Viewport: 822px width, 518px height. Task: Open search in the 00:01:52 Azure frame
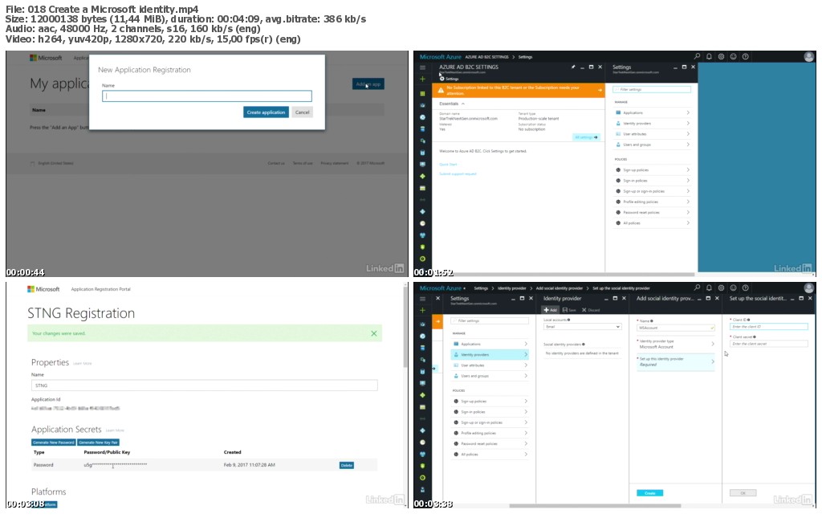click(x=697, y=56)
